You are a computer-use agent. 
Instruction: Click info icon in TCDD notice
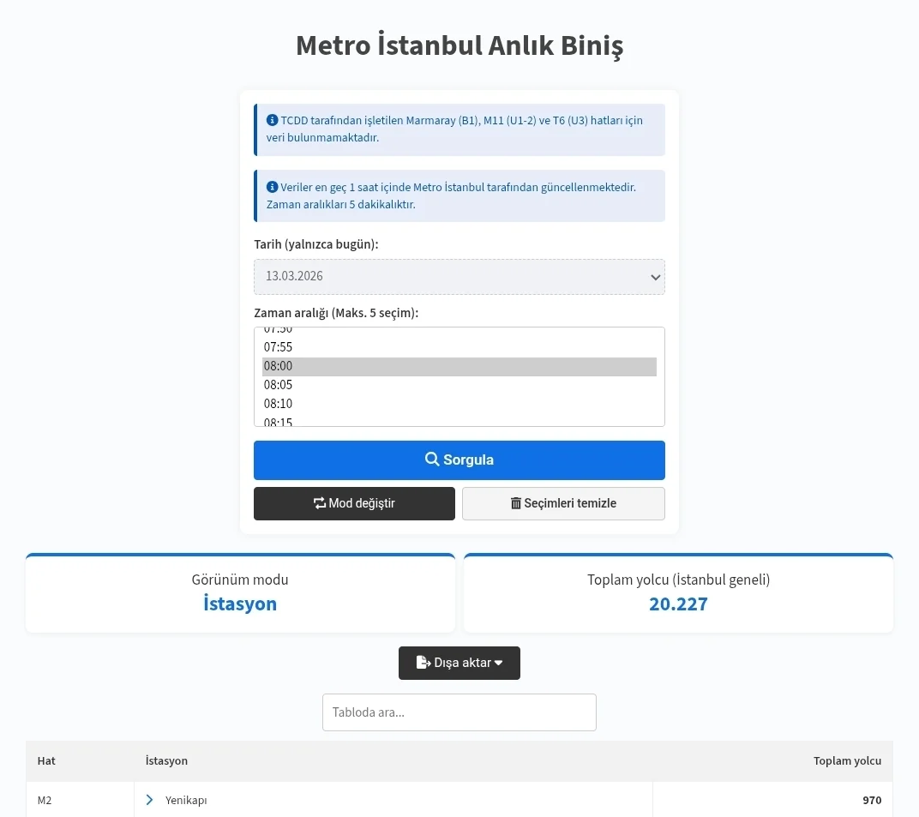[272, 120]
